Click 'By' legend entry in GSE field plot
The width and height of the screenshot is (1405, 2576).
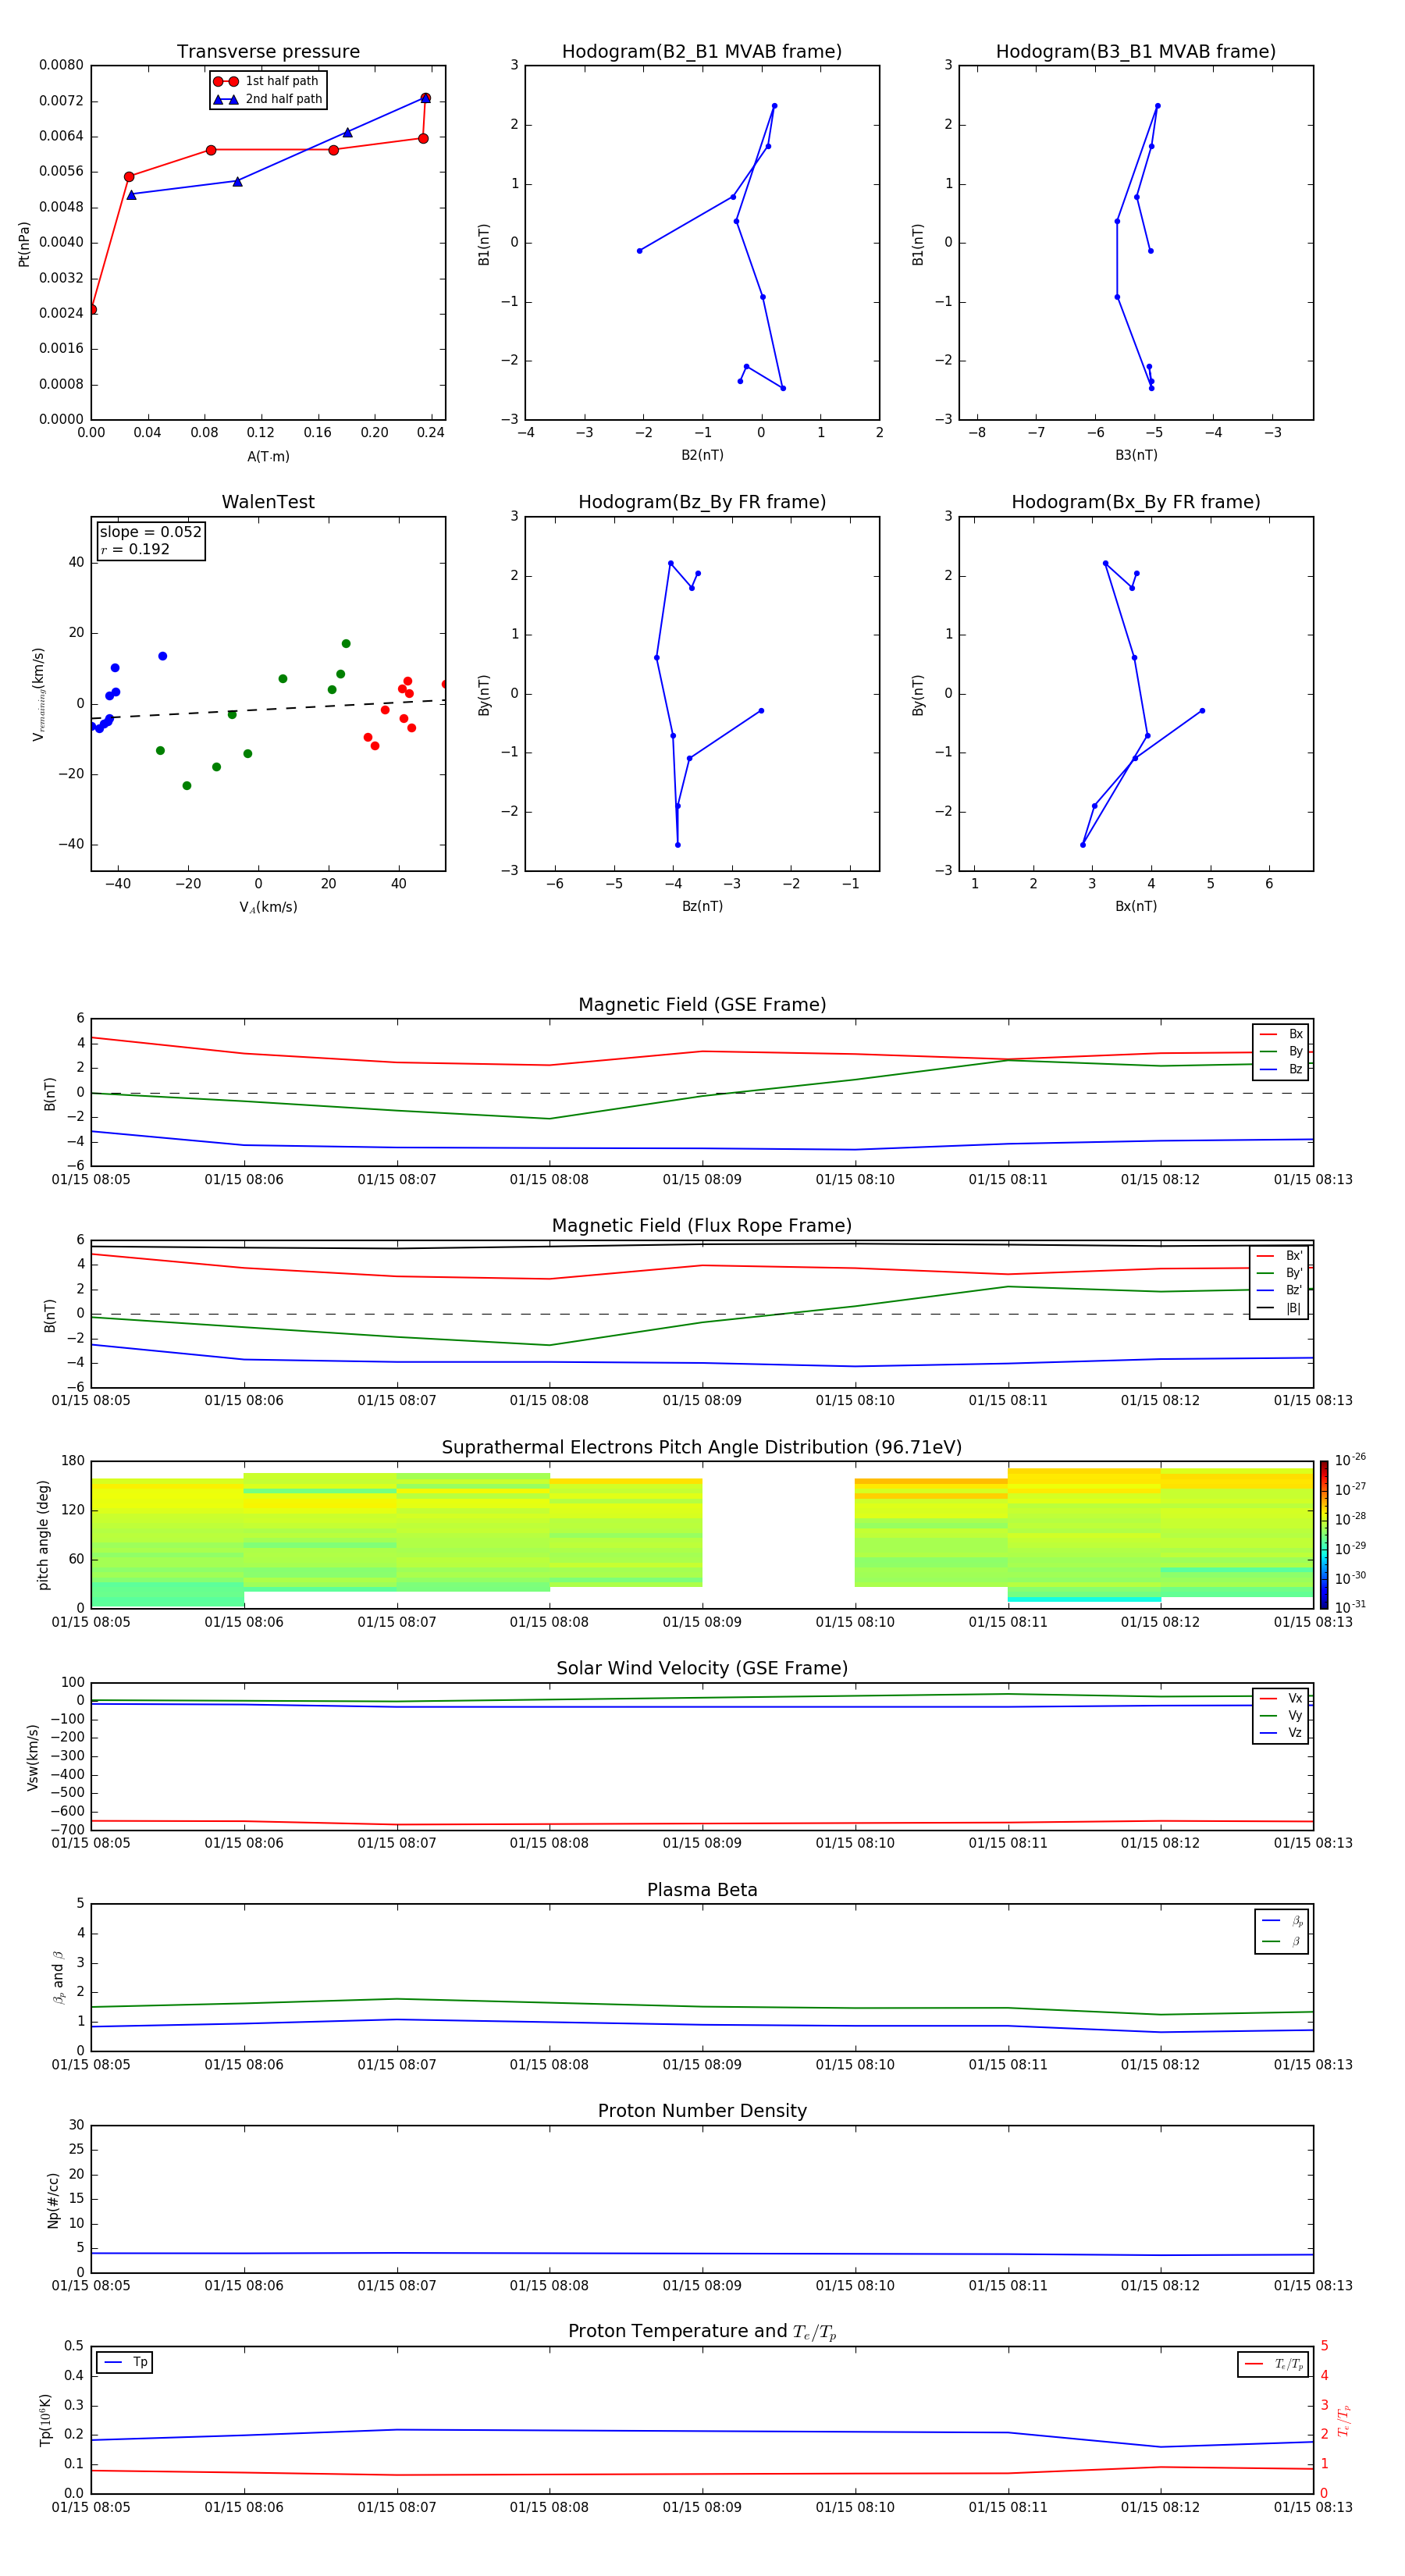[x=1282, y=1051]
